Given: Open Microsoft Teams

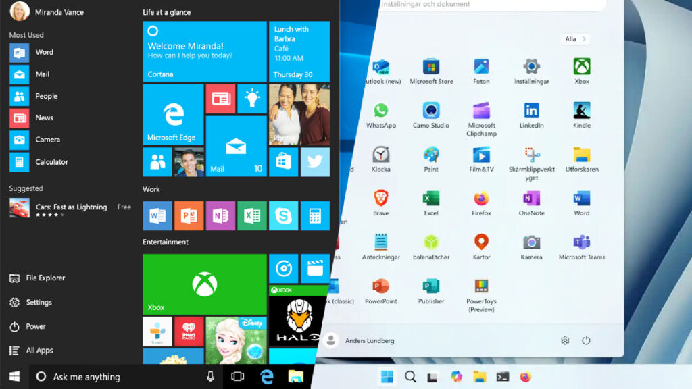Looking at the screenshot, I should pyautogui.click(x=582, y=247).
